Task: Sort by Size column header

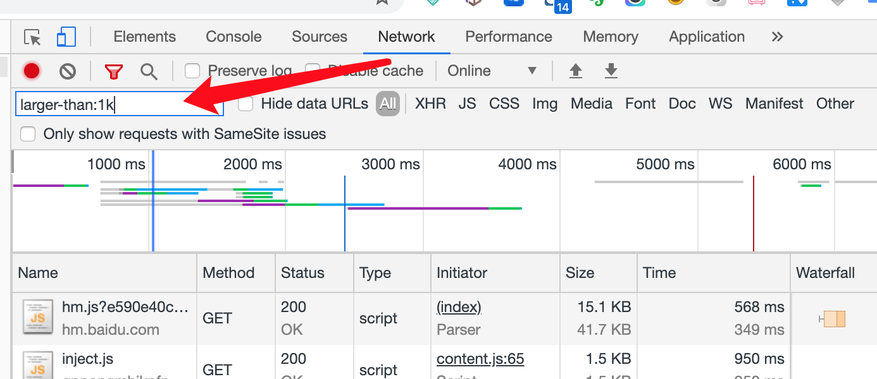Action: 599,273
